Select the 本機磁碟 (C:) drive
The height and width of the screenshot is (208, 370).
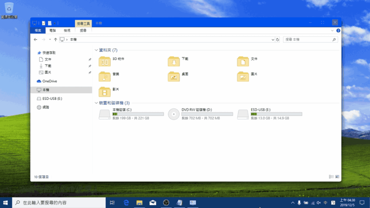[x=131, y=114]
